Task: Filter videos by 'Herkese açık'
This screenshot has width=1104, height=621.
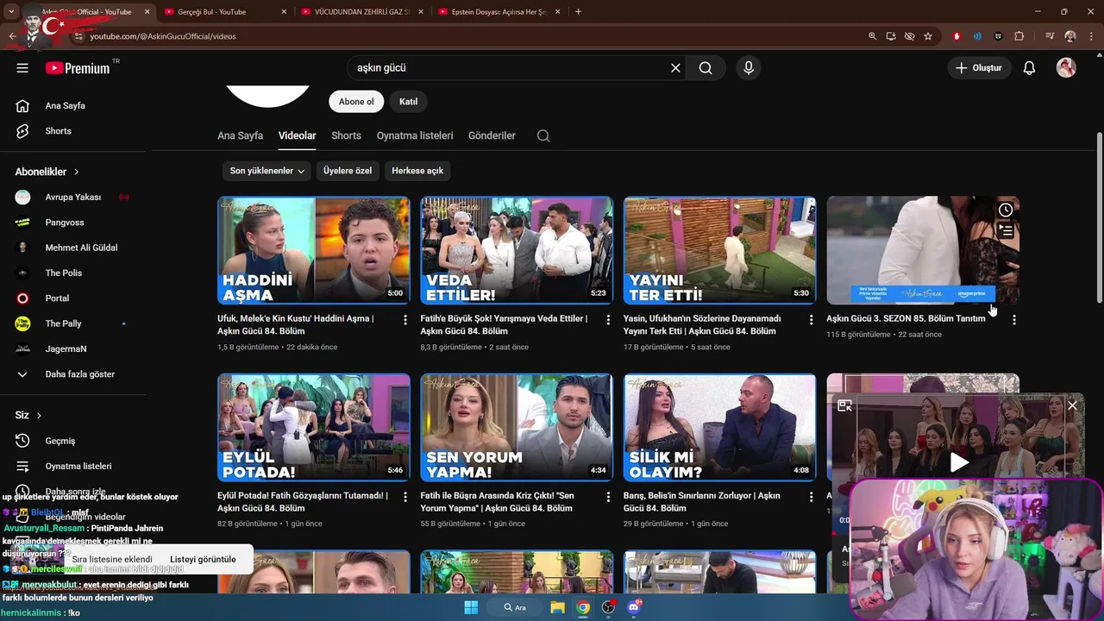Action: pyautogui.click(x=417, y=171)
